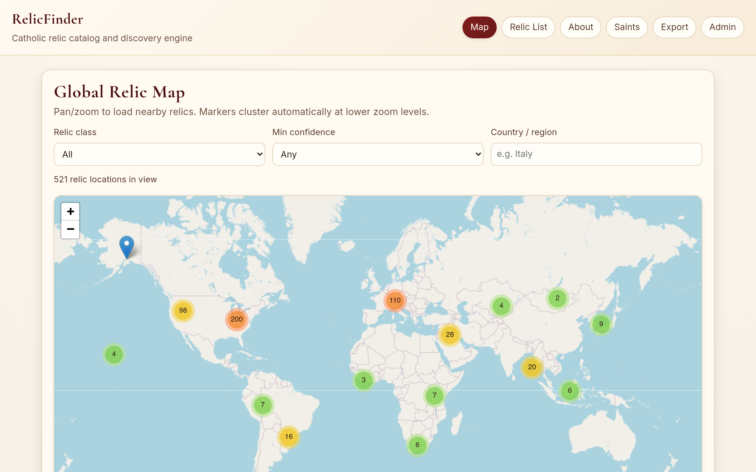The image size is (756, 472).
Task: Click the Export button
Action: point(674,27)
